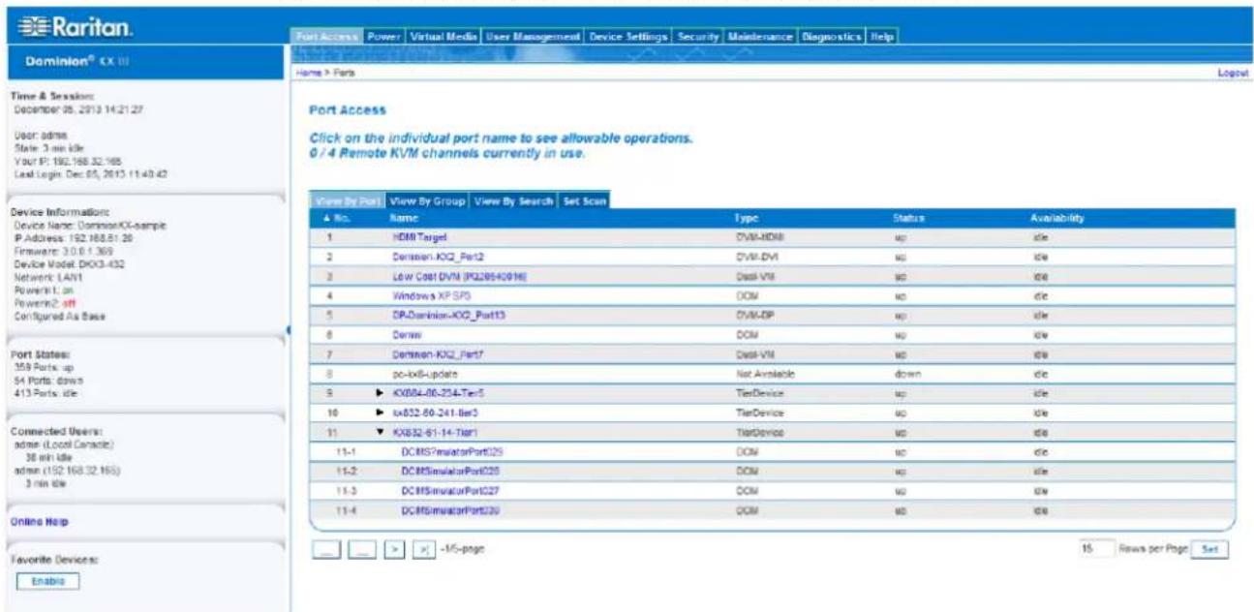Image resolution: width=1254 pixels, height=612 pixels.
Task: Click the DVM-DP type cell
Action: pyautogui.click(x=754, y=316)
